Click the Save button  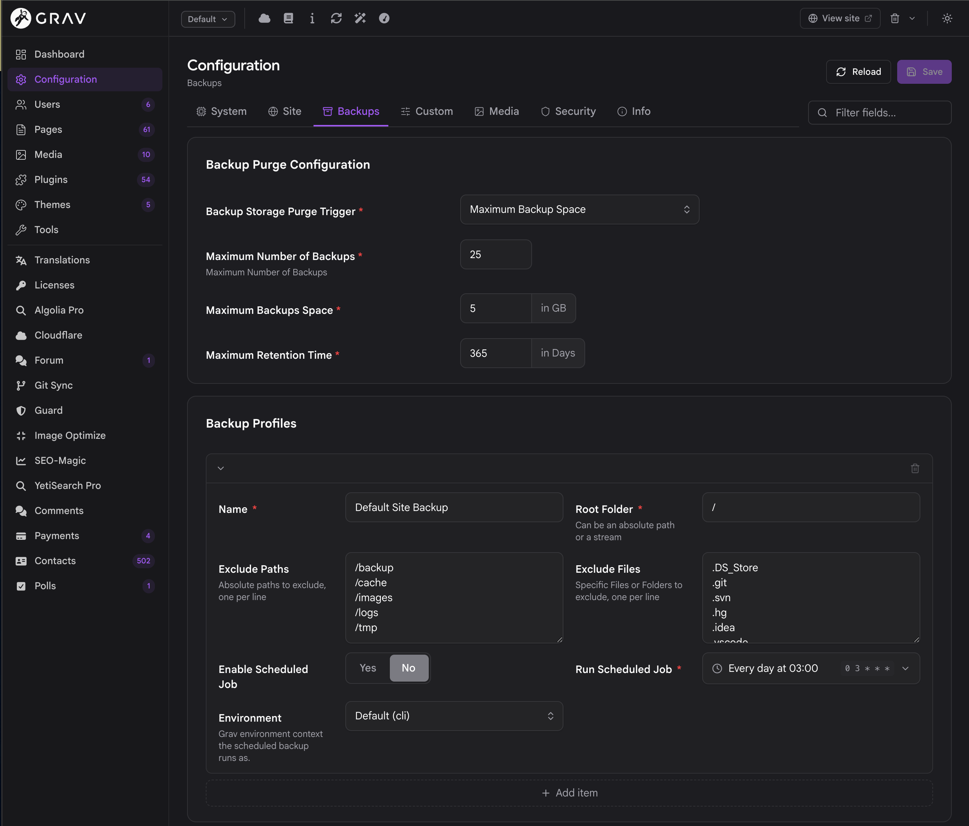(924, 71)
